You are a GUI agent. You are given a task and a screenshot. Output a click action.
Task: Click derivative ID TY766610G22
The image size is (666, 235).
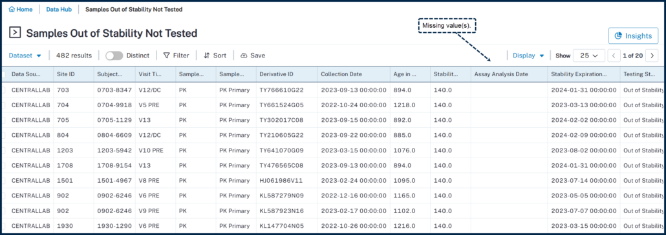click(282, 90)
